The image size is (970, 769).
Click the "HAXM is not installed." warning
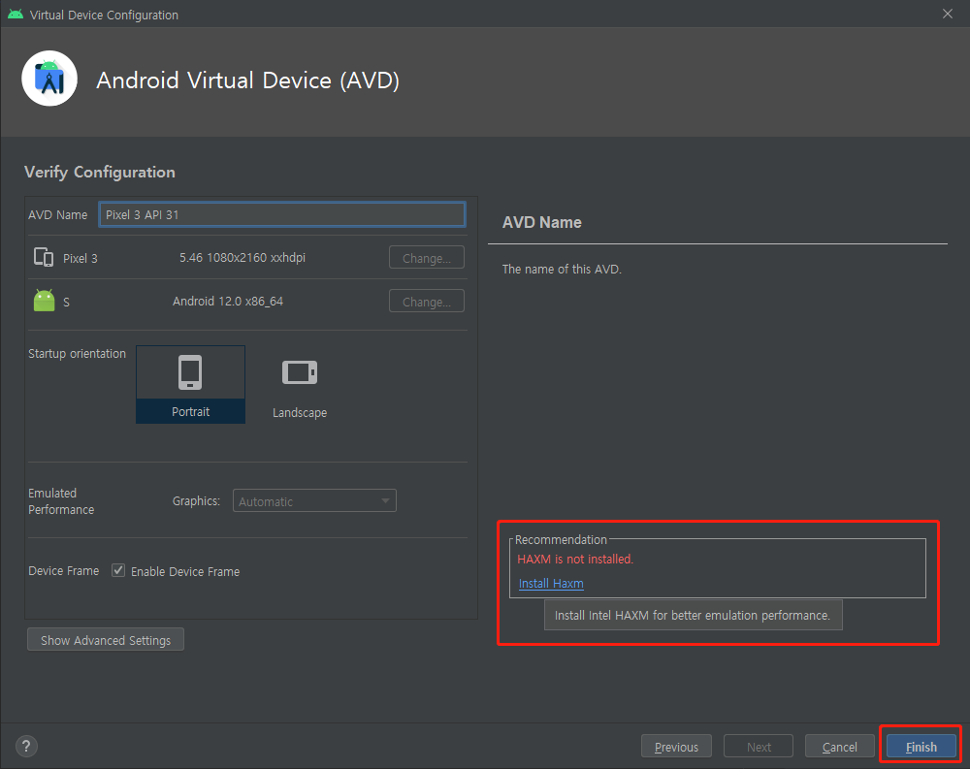(x=575, y=560)
